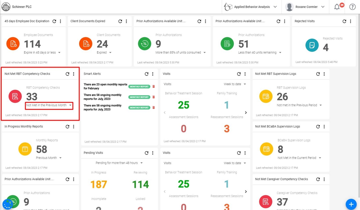Open Rejected Visits widget options menu
360x210 pixels.
(x=351, y=21)
